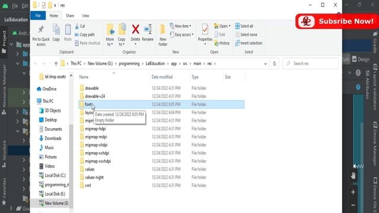Click Paste shortcut option
The image size is (379, 213).
coord(88,43)
